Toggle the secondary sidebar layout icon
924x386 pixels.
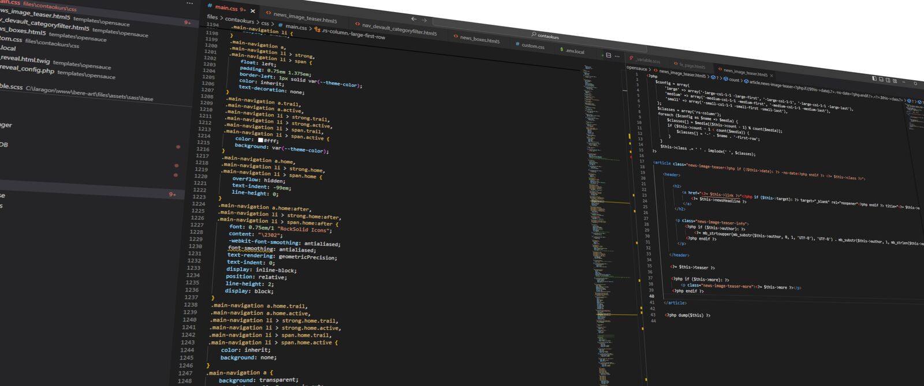click(888, 80)
